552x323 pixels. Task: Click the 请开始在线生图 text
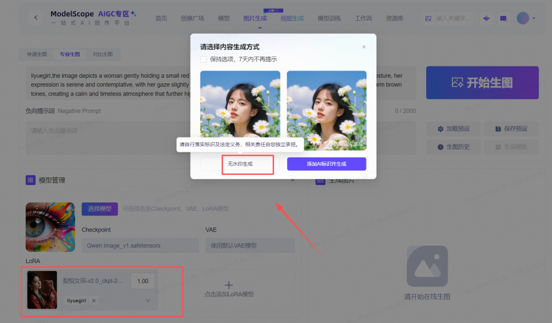click(427, 296)
